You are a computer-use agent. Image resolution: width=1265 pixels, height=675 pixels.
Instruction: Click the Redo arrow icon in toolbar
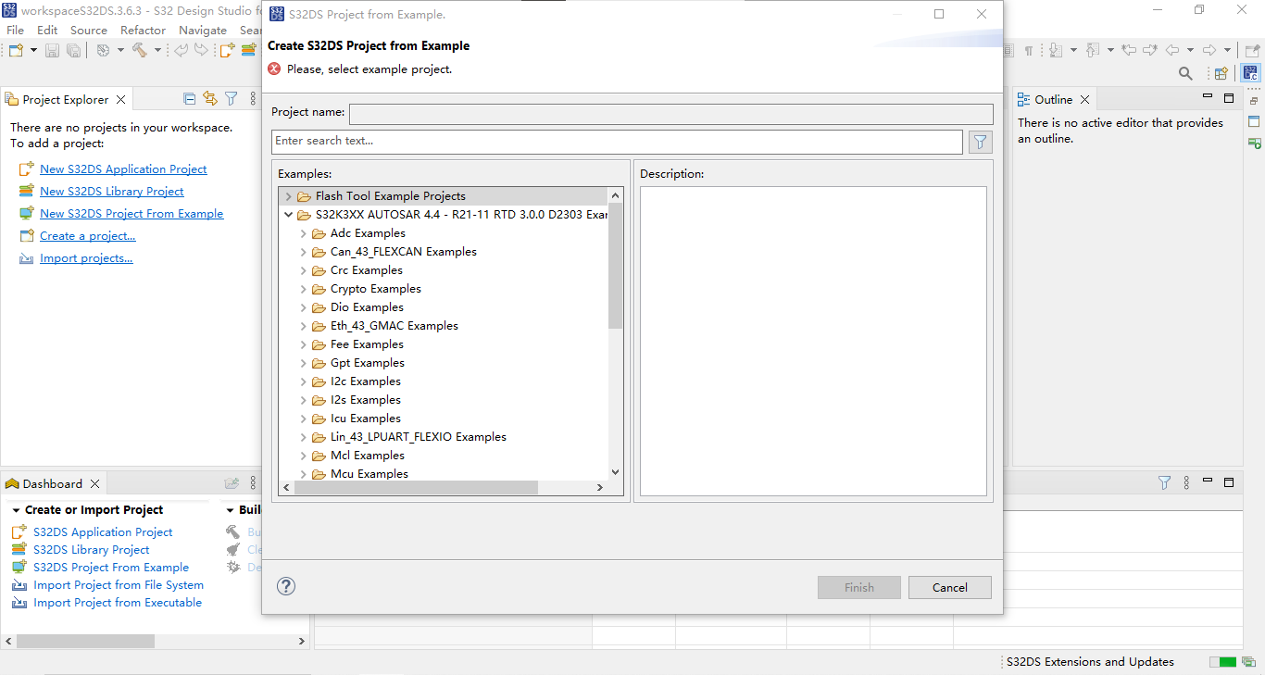[201, 50]
